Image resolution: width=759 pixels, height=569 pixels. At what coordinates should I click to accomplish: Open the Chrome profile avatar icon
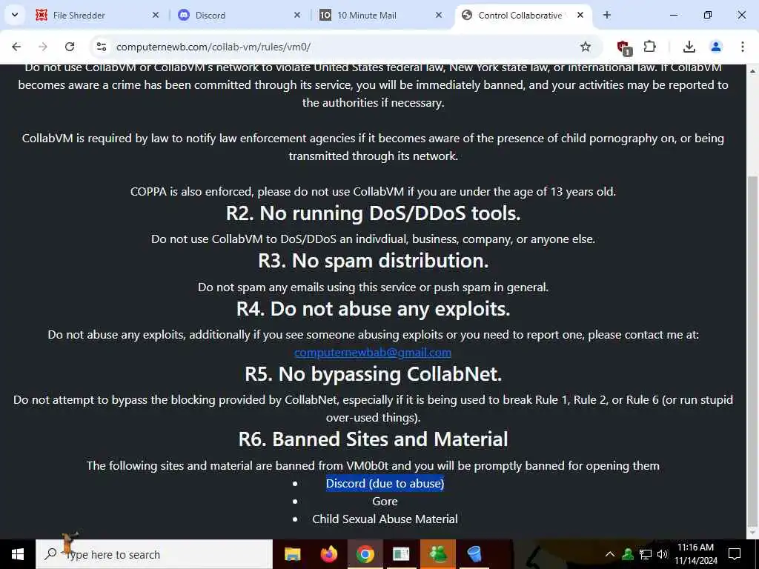tap(715, 47)
